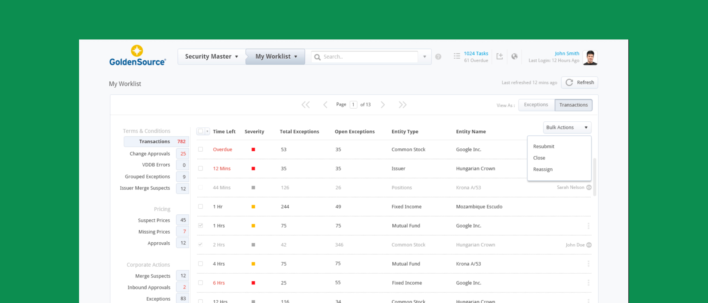Switch to the Exceptions view tab
Screen dimensions: 708x303
[536, 104]
